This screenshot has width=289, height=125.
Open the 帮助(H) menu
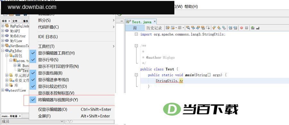pyautogui.click(x=191, y=7)
